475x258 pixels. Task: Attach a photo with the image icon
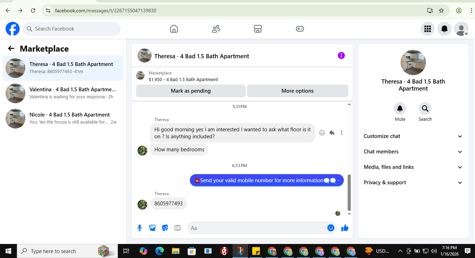click(x=152, y=228)
